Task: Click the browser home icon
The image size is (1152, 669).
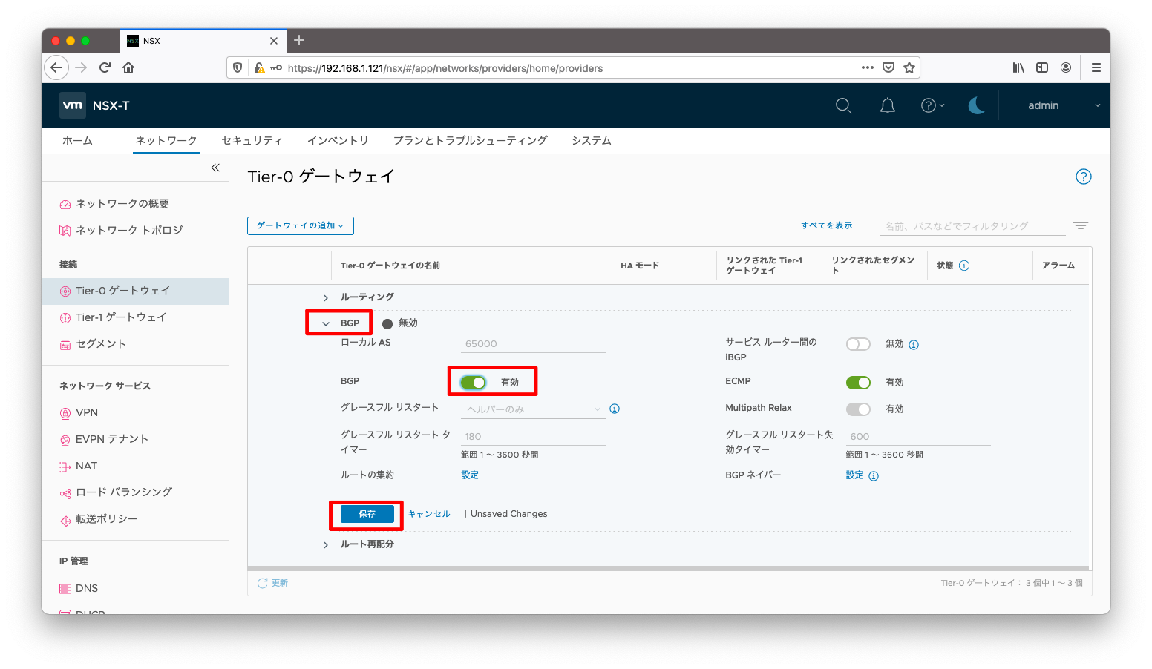Action: point(128,67)
